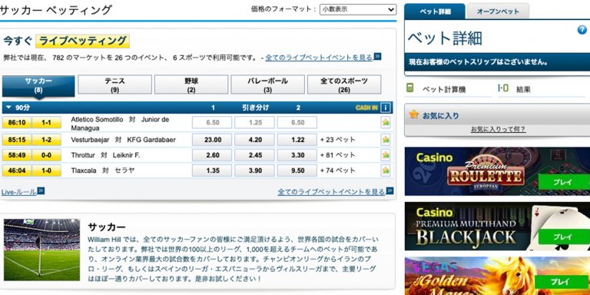Open the soccer stadium thumbnail
590x295 pixels.
click(41, 250)
